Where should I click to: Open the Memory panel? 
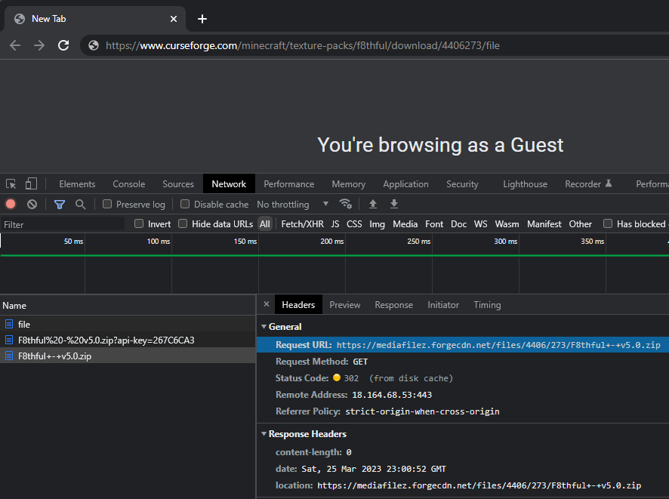[349, 183]
